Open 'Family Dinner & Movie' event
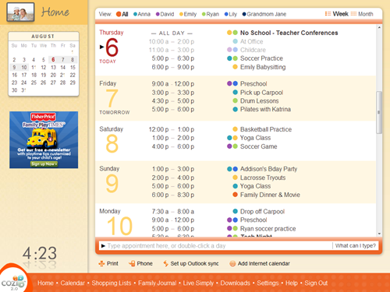390x292 pixels. [x=270, y=195]
